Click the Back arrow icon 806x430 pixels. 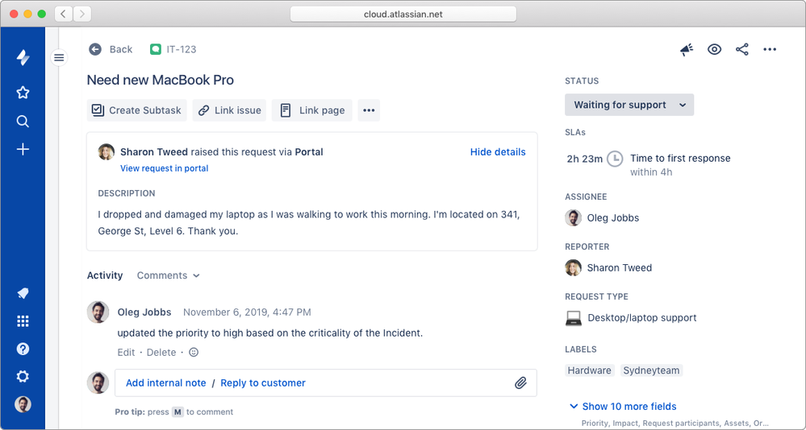[x=95, y=49]
